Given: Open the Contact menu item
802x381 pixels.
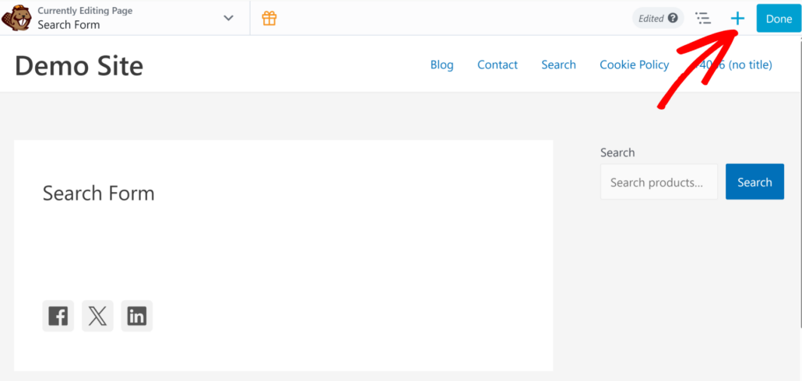Looking at the screenshot, I should (498, 65).
